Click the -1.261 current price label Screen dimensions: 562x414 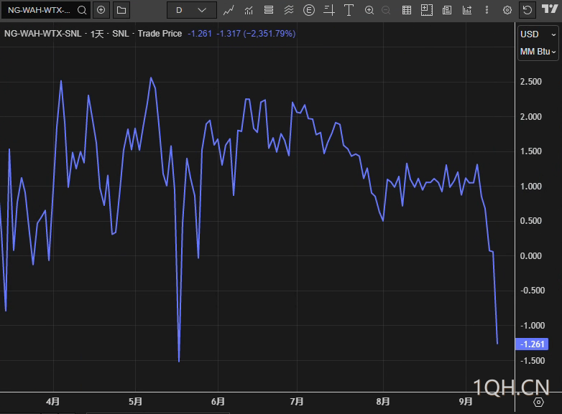tap(533, 344)
